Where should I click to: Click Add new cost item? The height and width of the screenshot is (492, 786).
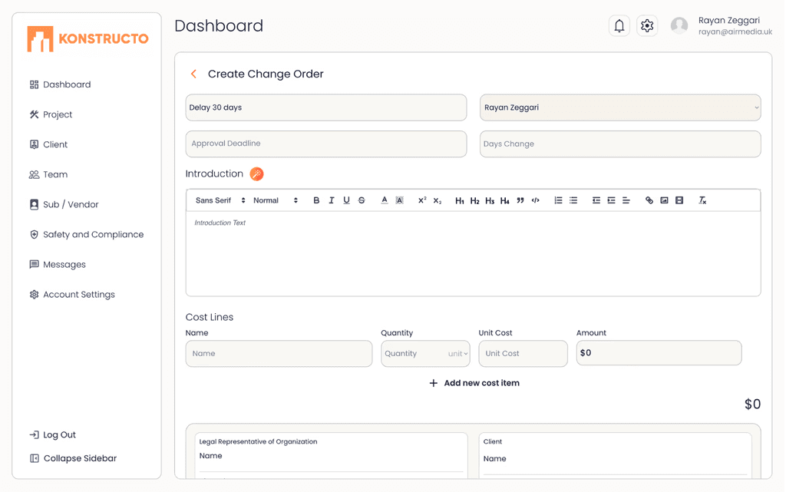click(x=474, y=383)
